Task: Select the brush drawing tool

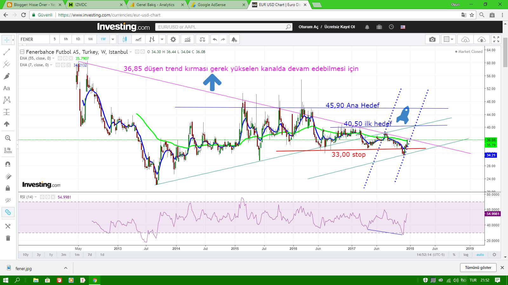Action: pos(7,76)
